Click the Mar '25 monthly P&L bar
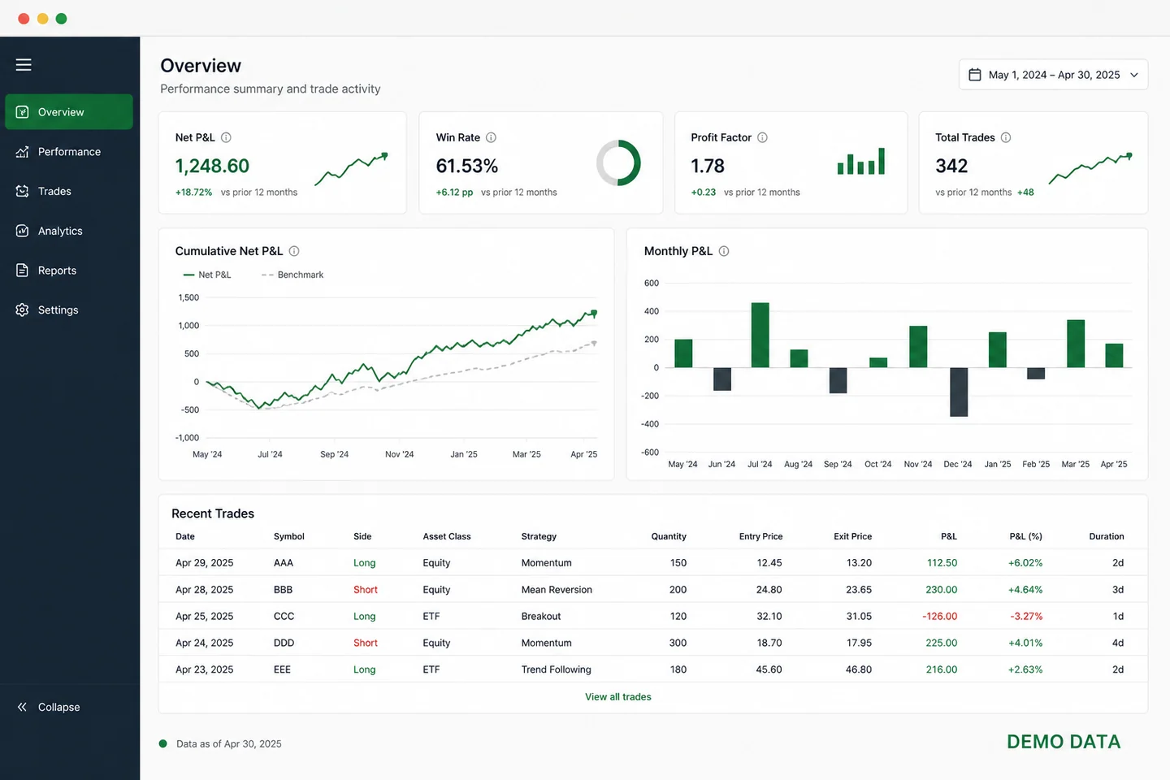The width and height of the screenshot is (1170, 780). [1076, 344]
